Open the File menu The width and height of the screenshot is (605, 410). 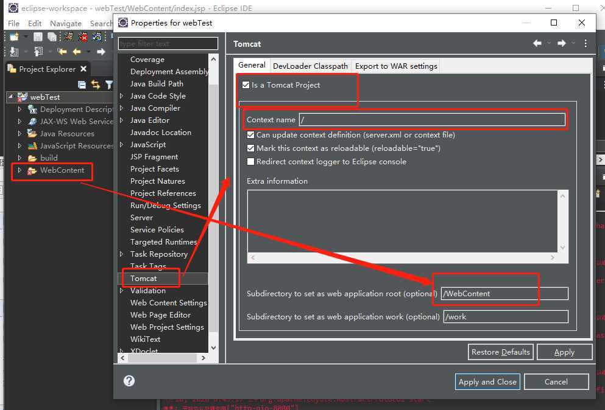tap(13, 23)
